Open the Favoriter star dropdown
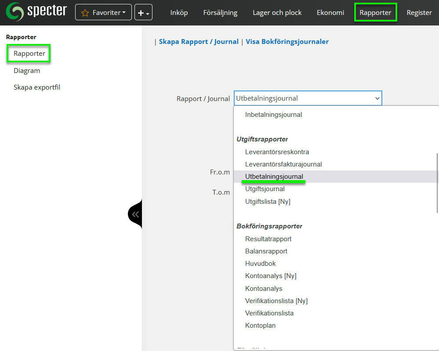Image resolution: width=439 pixels, height=351 pixels. tap(103, 13)
